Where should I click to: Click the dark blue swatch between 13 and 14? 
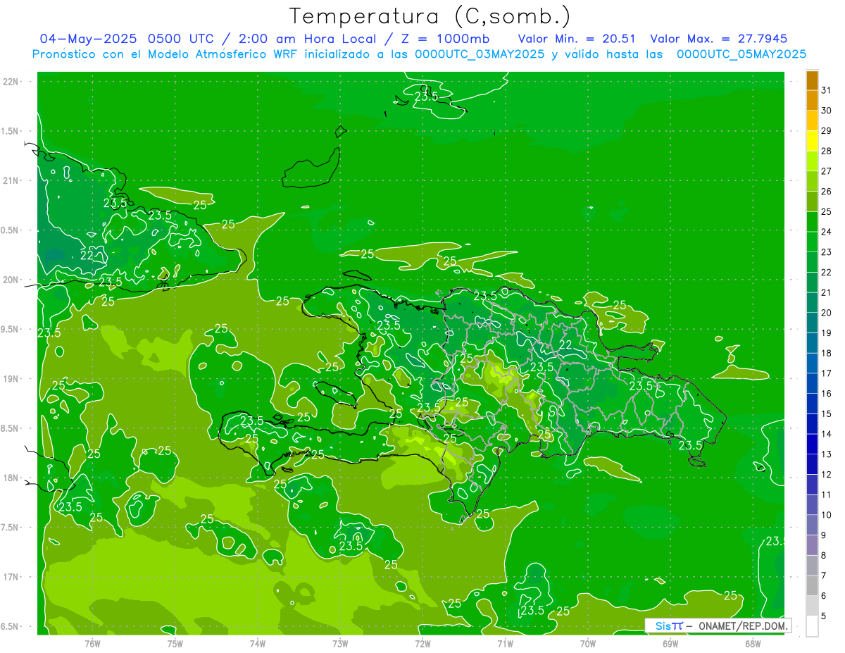(812, 444)
